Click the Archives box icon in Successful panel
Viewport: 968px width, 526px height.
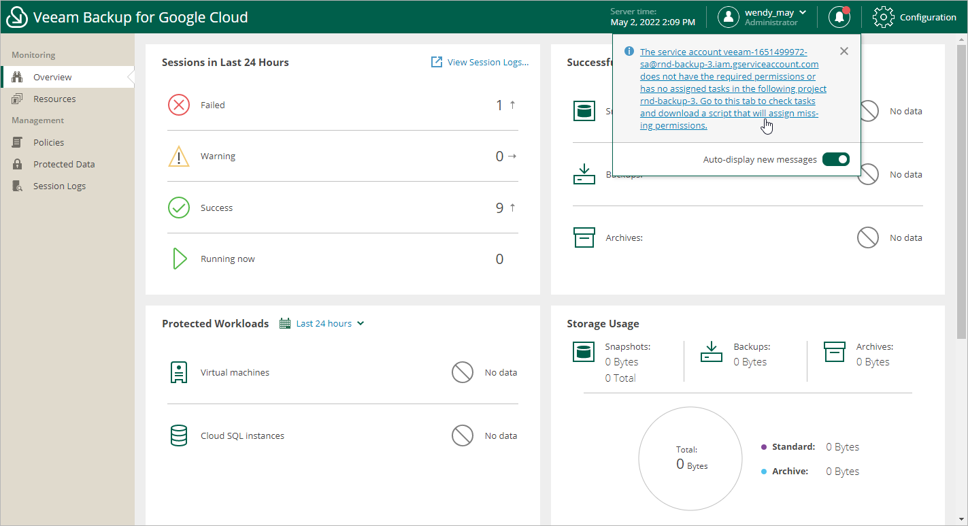[584, 237]
